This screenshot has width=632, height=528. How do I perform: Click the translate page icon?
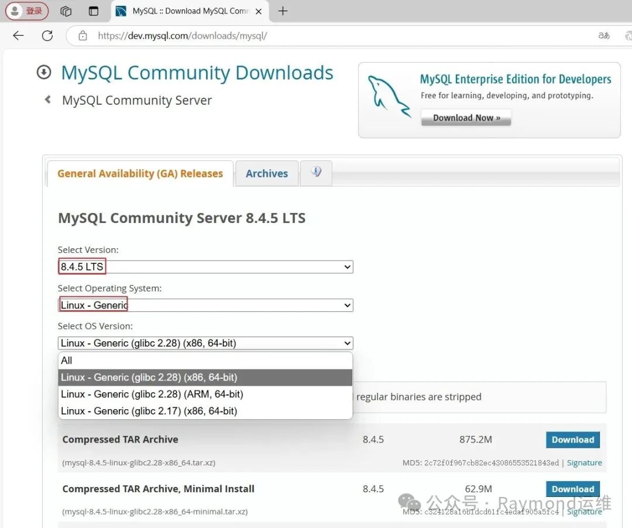(x=603, y=36)
